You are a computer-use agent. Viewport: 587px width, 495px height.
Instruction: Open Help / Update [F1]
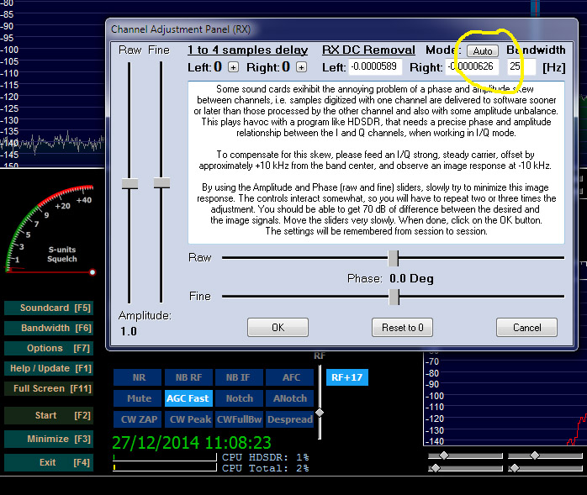(49, 369)
